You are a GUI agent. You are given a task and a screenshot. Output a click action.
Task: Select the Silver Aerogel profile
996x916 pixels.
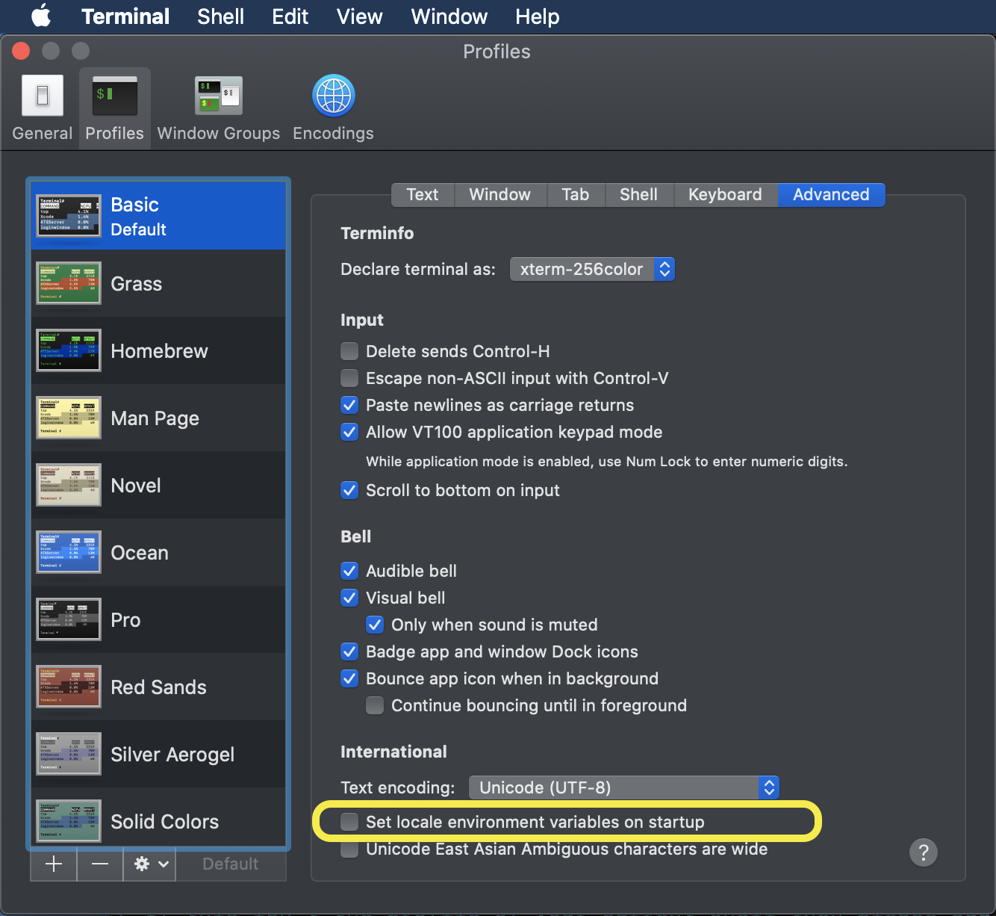158,754
